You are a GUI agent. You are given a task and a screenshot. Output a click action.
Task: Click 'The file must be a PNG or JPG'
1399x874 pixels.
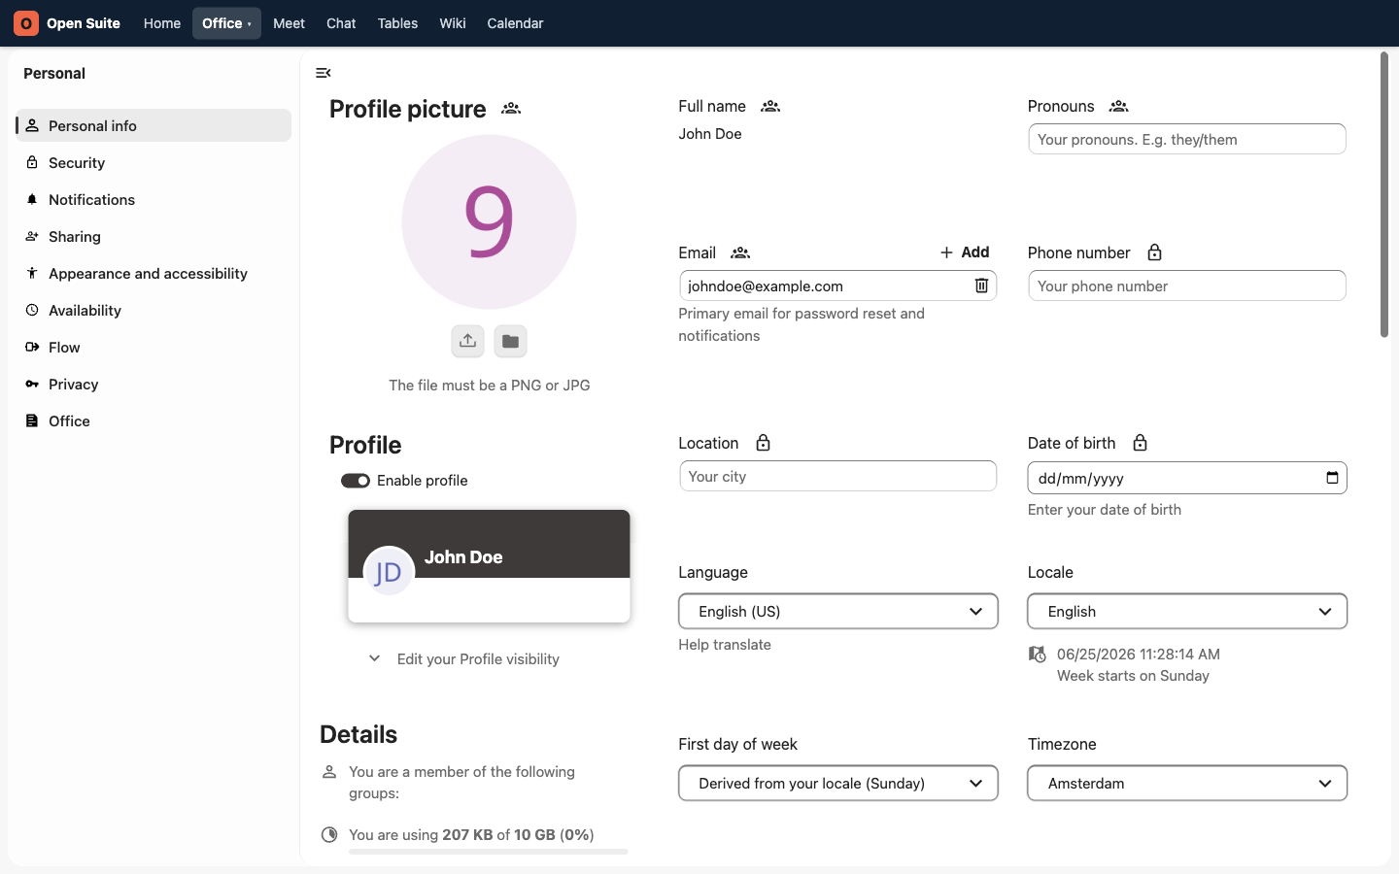(490, 386)
